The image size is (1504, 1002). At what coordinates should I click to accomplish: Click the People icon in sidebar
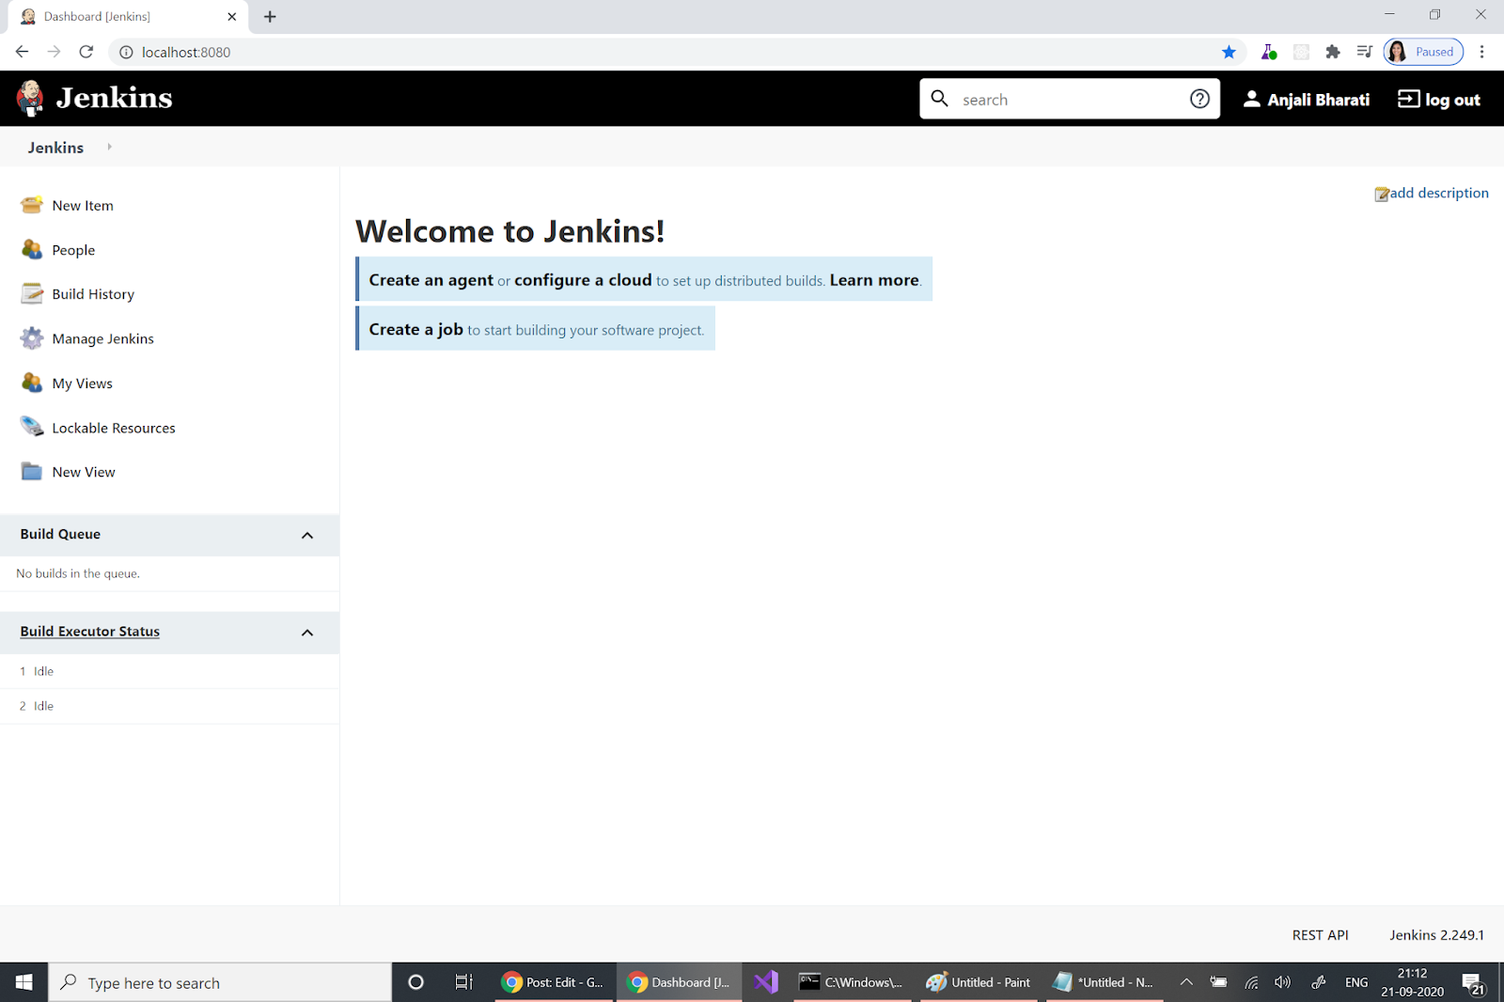32,249
